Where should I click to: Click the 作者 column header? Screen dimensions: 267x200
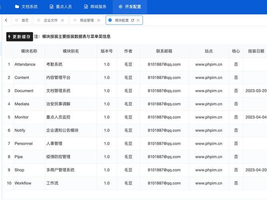128,51
